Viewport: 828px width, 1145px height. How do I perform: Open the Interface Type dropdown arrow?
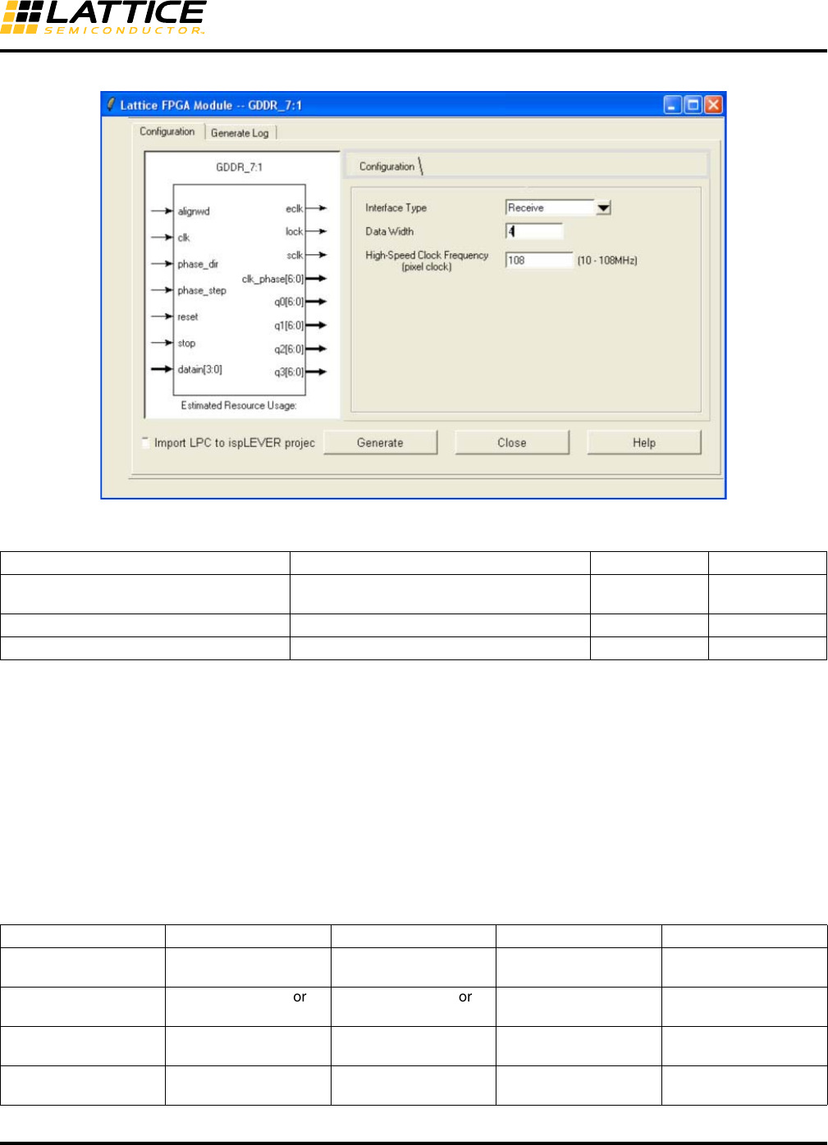click(x=603, y=208)
